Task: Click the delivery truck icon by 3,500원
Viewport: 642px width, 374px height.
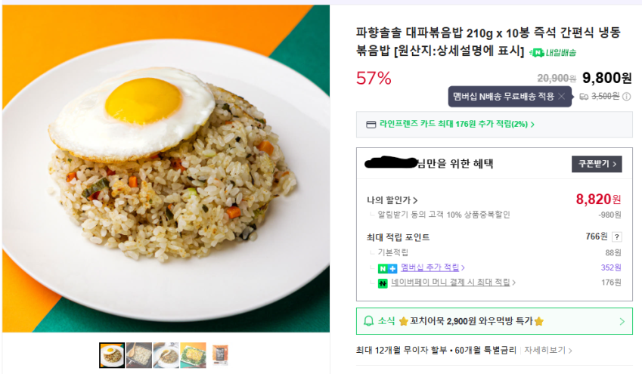Action: [x=584, y=96]
